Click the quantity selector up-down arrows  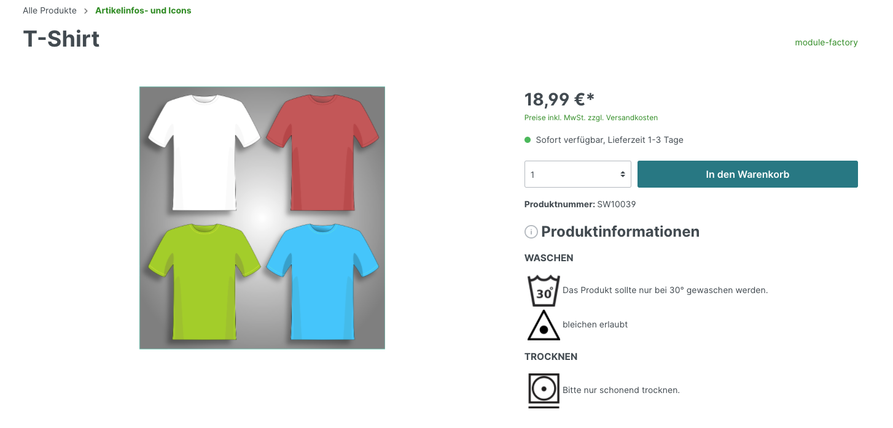[x=622, y=174]
